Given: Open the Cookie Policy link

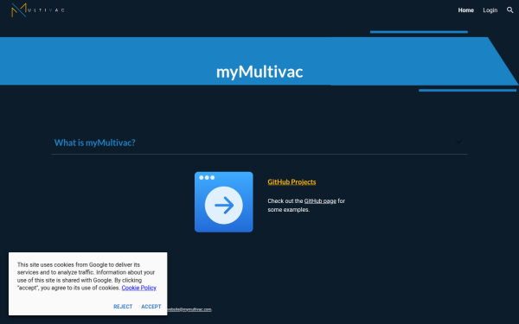Looking at the screenshot, I should point(139,288).
